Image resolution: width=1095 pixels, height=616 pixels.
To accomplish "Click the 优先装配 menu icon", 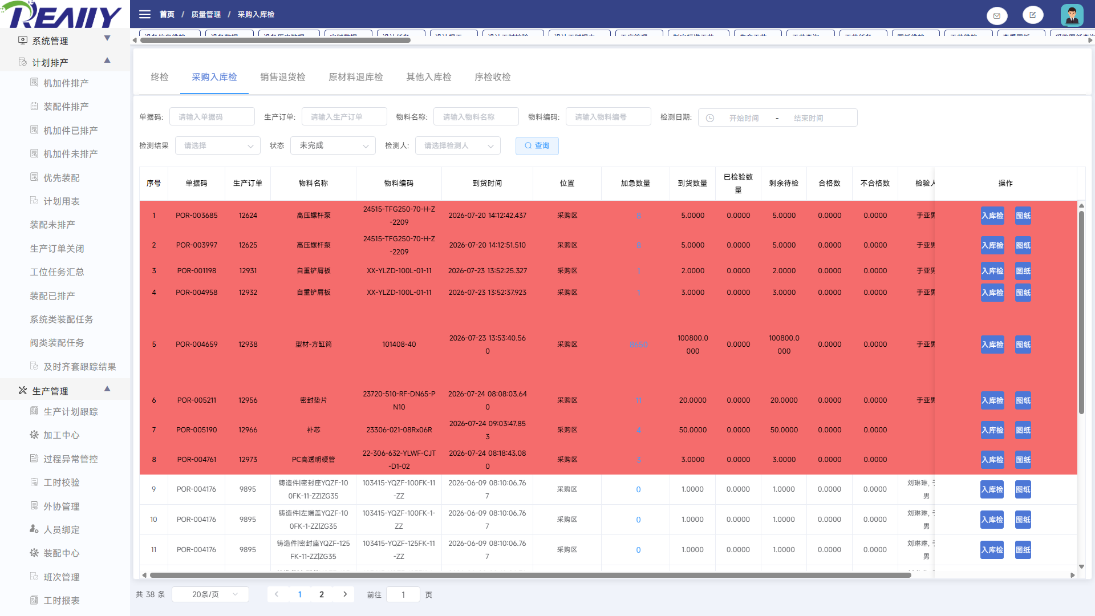I will pyautogui.click(x=34, y=177).
